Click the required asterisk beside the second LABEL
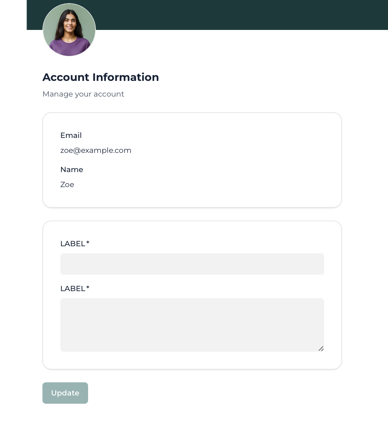The width and height of the screenshot is (388, 434). click(x=88, y=288)
